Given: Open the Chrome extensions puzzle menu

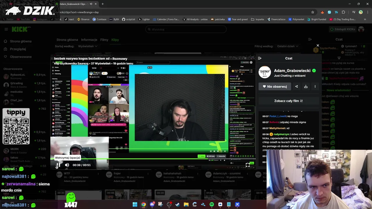Looking at the screenshot, I should (x=343, y=12).
